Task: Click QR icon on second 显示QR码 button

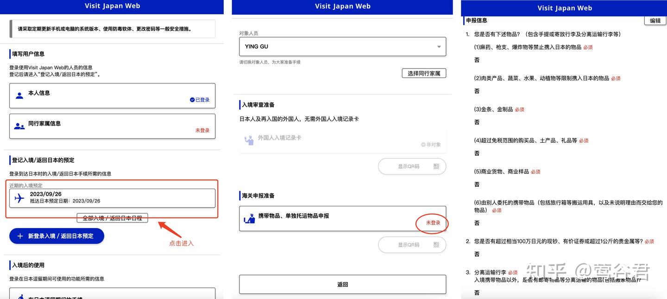Action: (436, 245)
